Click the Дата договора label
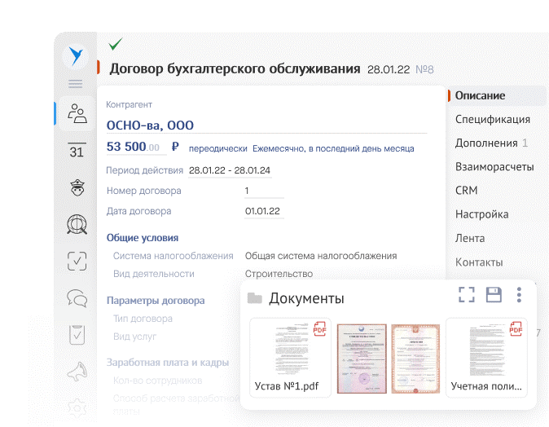The image size is (549, 427). pyautogui.click(x=139, y=211)
